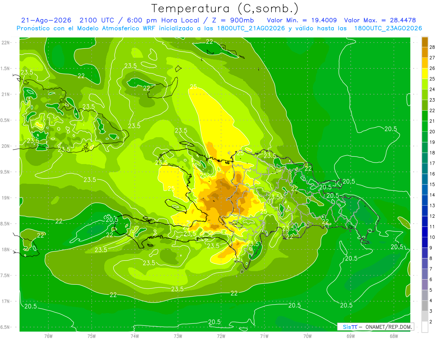The image size is (442, 341).
Task: Click the "7" label on the colorbar
Action: tap(431, 269)
